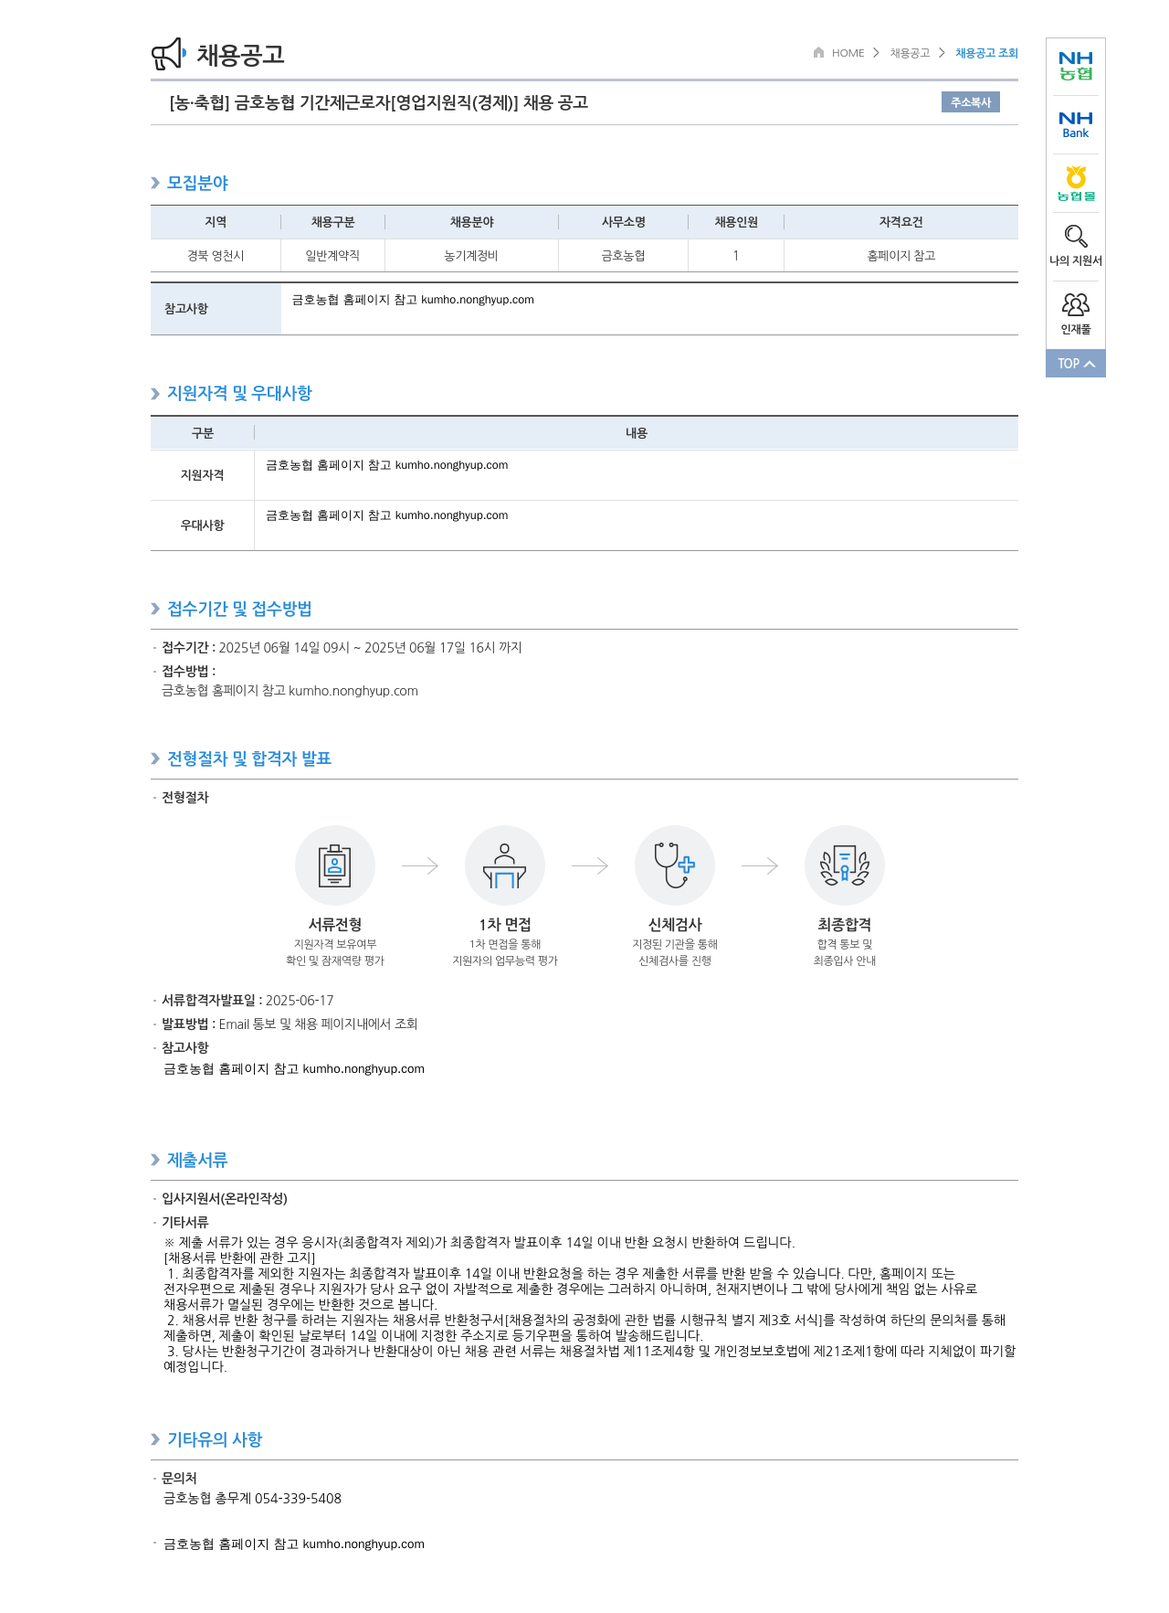Screen dimensions: 1169x1613
Task: Click the 일반계약직 table cell
Action: [x=332, y=256]
